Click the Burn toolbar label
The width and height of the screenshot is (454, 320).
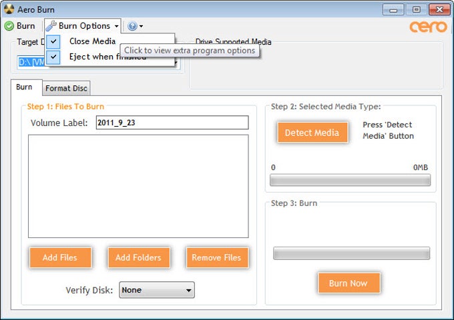(26, 26)
